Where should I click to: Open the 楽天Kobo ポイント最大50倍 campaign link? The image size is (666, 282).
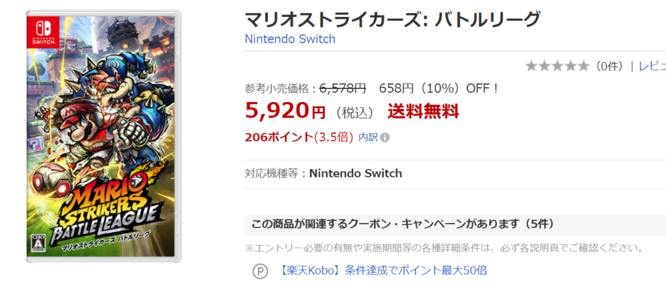click(x=384, y=270)
